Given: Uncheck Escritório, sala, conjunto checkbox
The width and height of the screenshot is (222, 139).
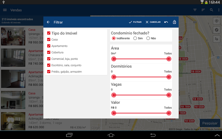Looking at the screenshot, I should point(49,65).
